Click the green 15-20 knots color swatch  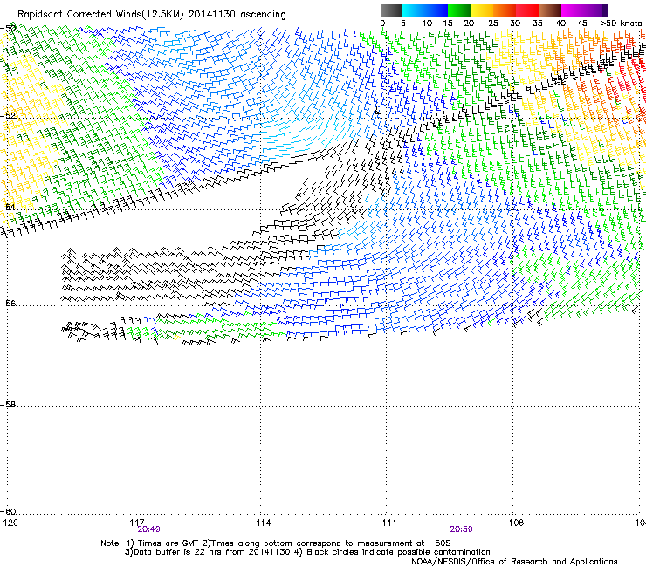pyautogui.click(x=459, y=10)
